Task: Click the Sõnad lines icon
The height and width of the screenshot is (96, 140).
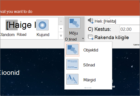Action: tap(72, 64)
